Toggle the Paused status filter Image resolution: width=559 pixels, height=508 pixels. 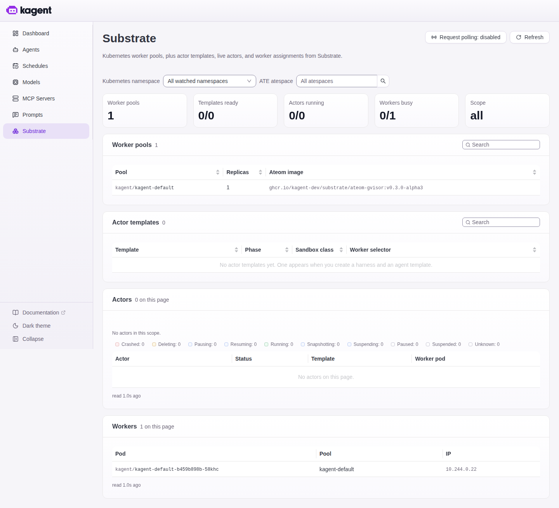(x=404, y=344)
